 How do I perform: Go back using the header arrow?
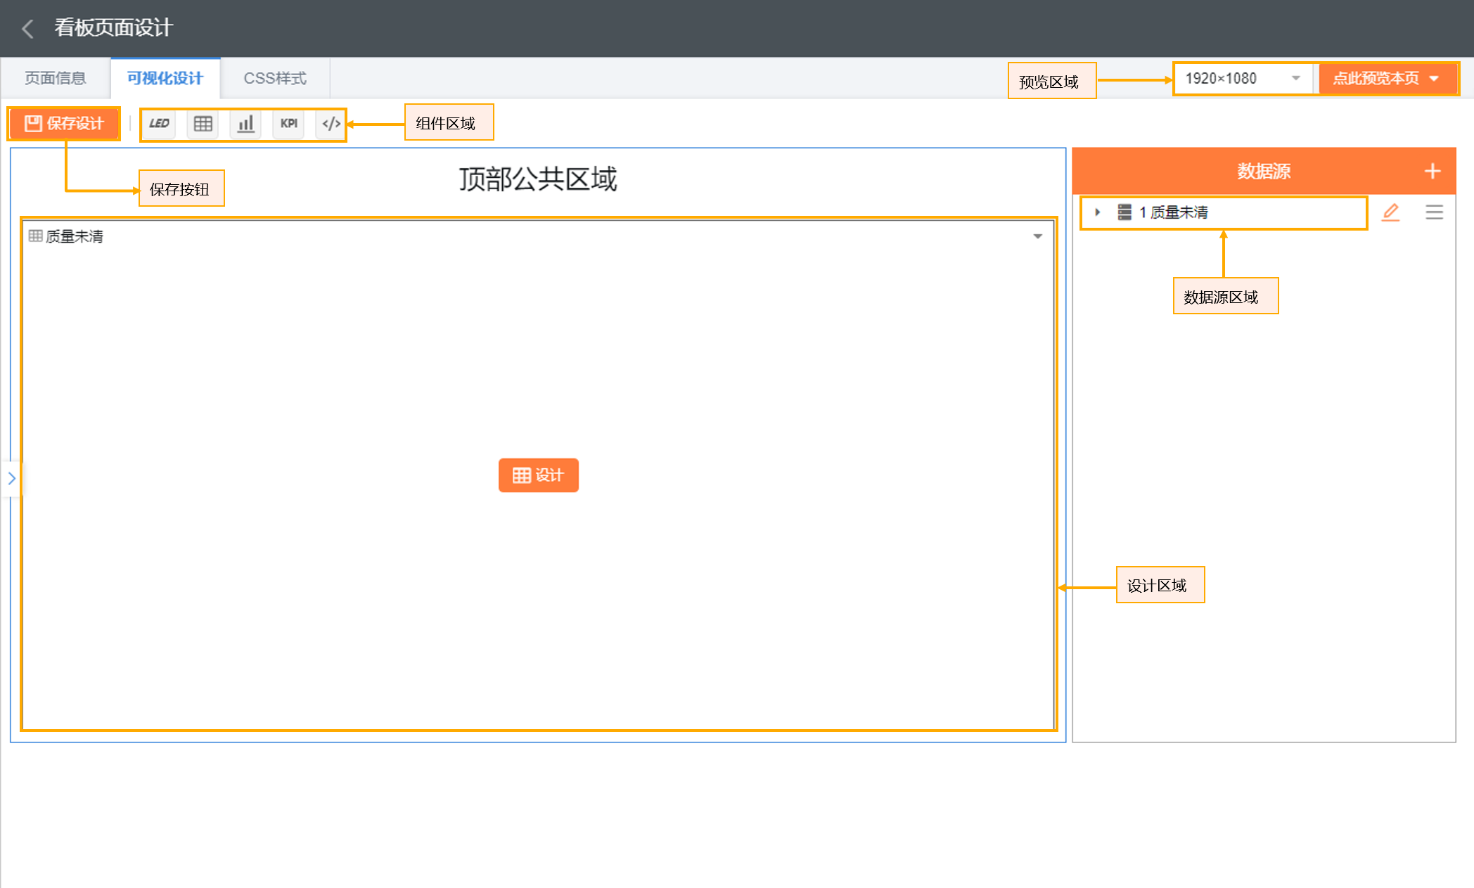28,28
